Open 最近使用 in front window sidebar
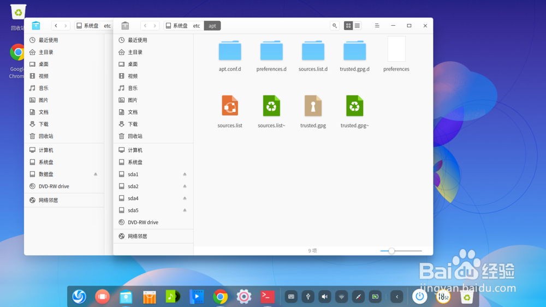Image resolution: width=546 pixels, height=307 pixels. pyautogui.click(x=153, y=40)
